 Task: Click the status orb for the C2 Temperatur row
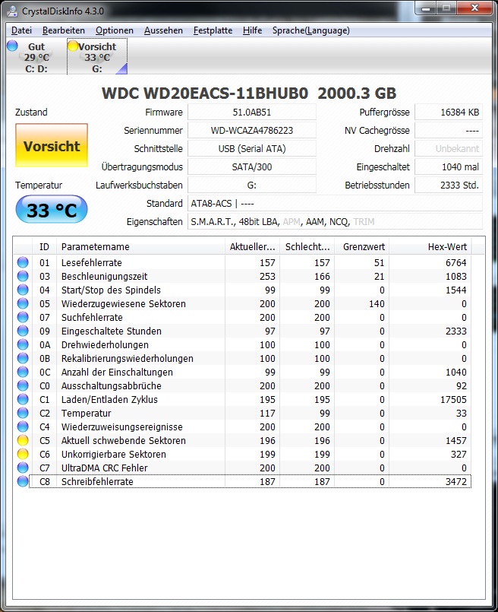point(23,413)
